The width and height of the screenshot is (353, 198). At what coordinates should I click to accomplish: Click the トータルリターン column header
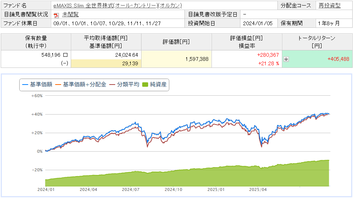pos(317,42)
